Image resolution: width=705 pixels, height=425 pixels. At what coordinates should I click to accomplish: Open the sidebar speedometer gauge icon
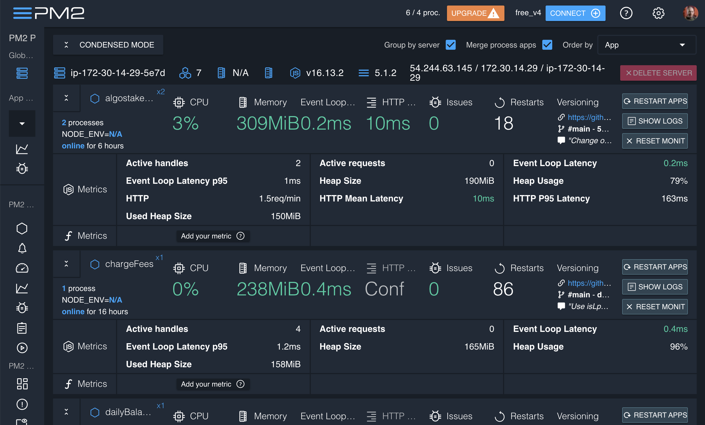pos(22,268)
